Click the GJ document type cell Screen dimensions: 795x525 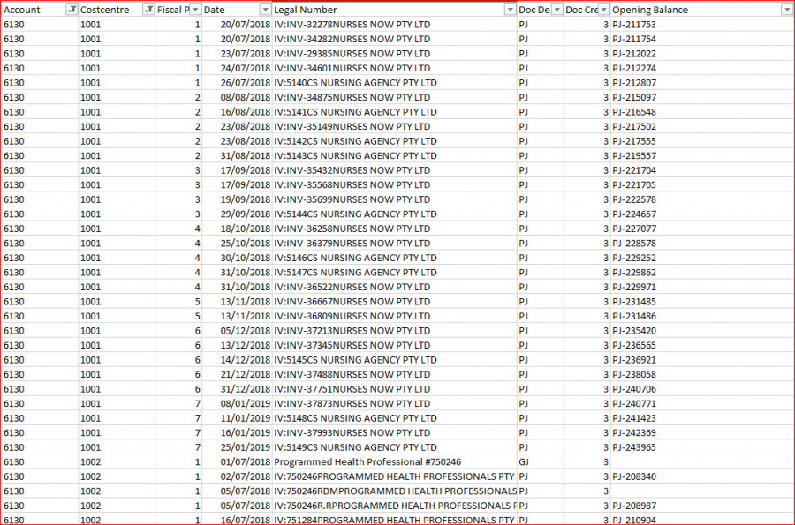(540, 461)
